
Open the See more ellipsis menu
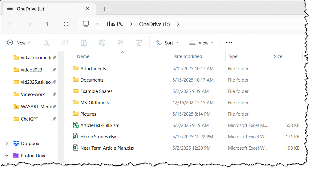point(229,43)
